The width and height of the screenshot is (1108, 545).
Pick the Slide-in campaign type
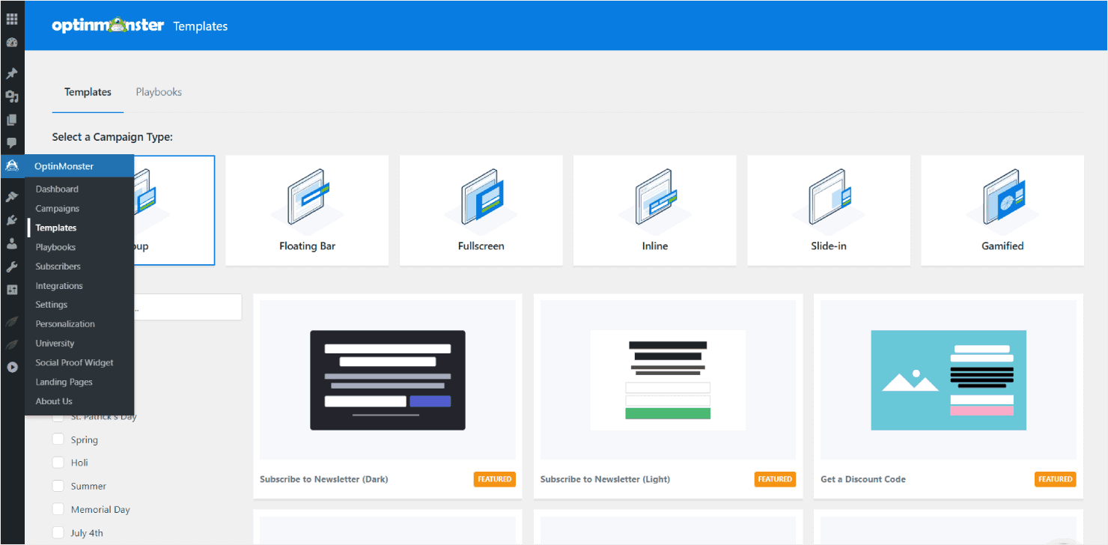(x=828, y=210)
